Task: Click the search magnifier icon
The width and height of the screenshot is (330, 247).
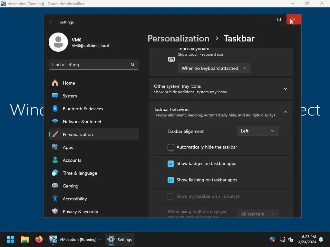Action: [x=132, y=65]
